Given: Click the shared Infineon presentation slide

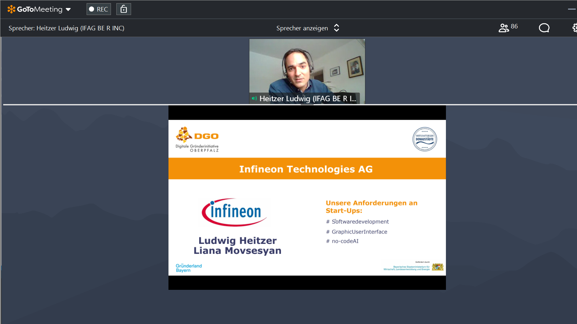Looking at the screenshot, I should [307, 198].
